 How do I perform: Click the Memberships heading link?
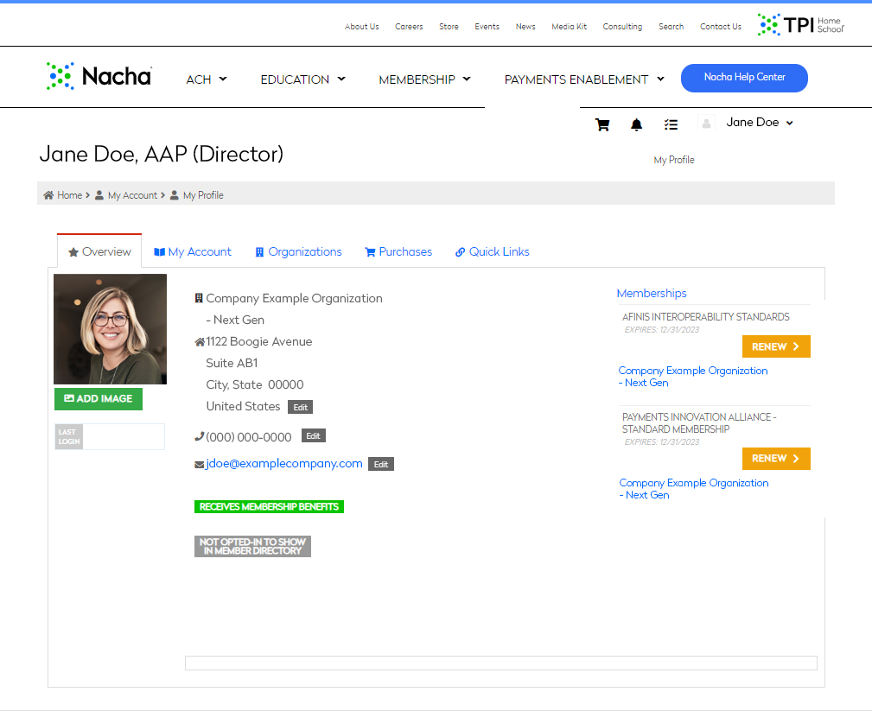pyautogui.click(x=652, y=294)
